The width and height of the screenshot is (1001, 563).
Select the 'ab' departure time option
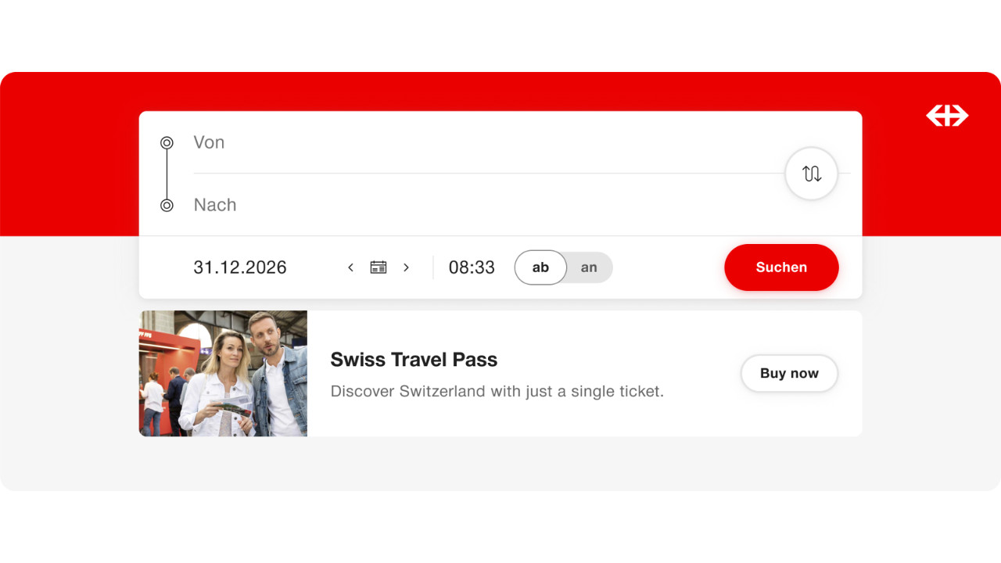pos(540,267)
